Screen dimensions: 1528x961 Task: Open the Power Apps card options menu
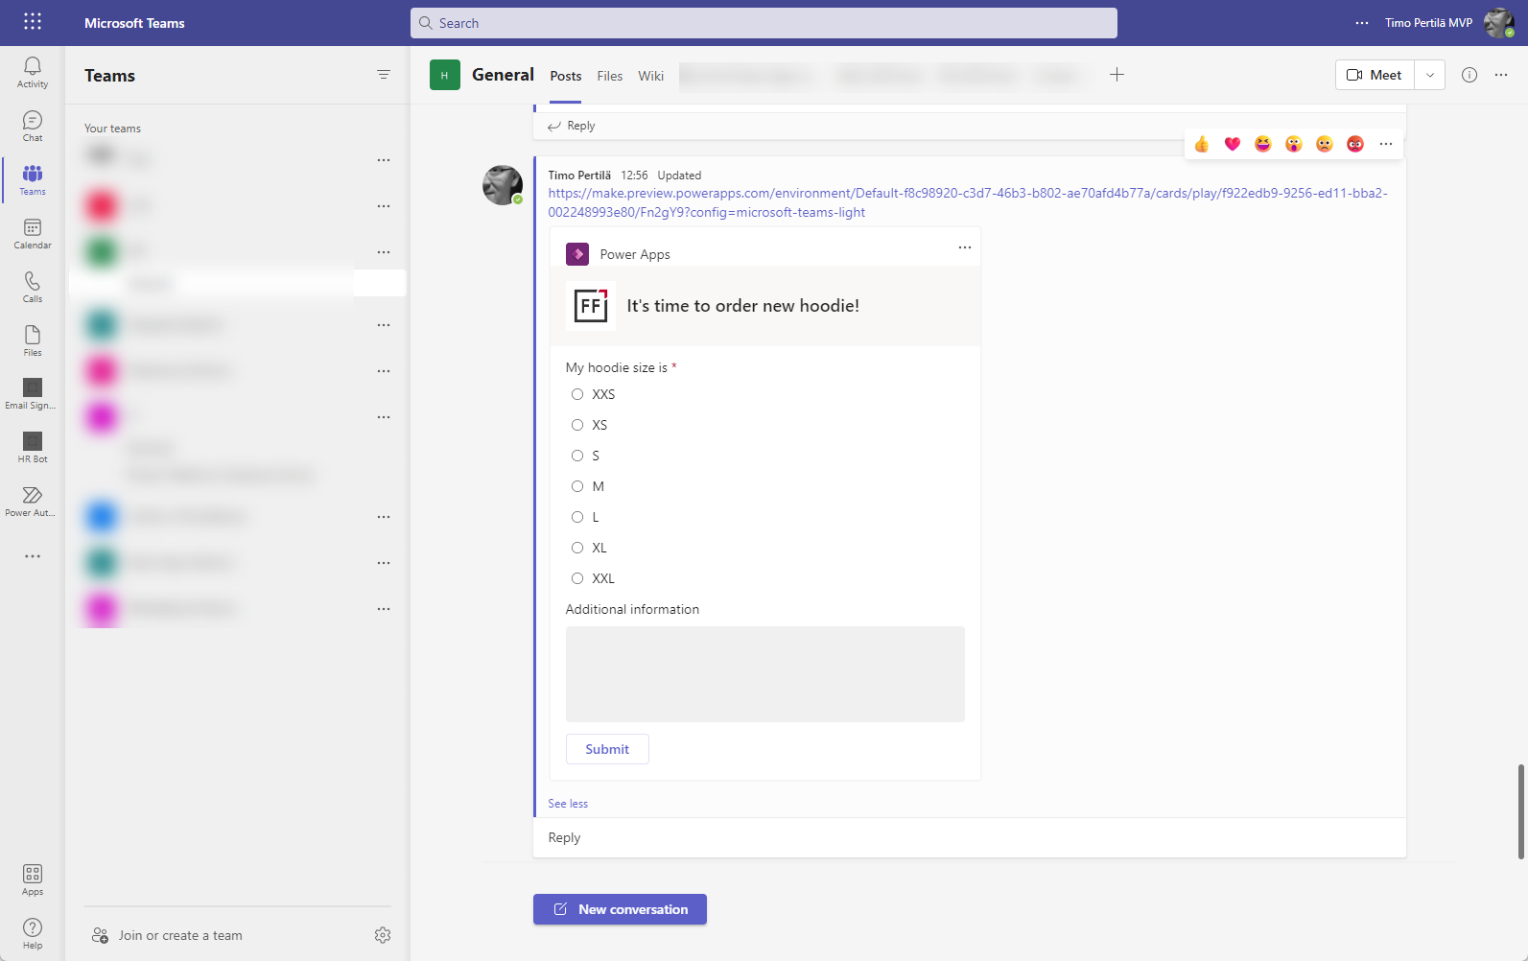pyautogui.click(x=964, y=247)
